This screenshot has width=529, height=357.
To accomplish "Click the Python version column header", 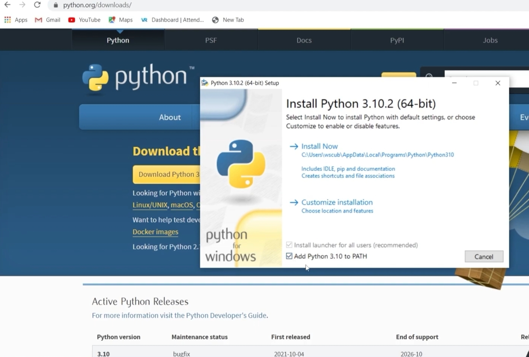I will [118, 337].
